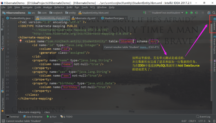Open the 1: Project tool window
The height and width of the screenshot is (123, 216).
click(x=2, y=24)
